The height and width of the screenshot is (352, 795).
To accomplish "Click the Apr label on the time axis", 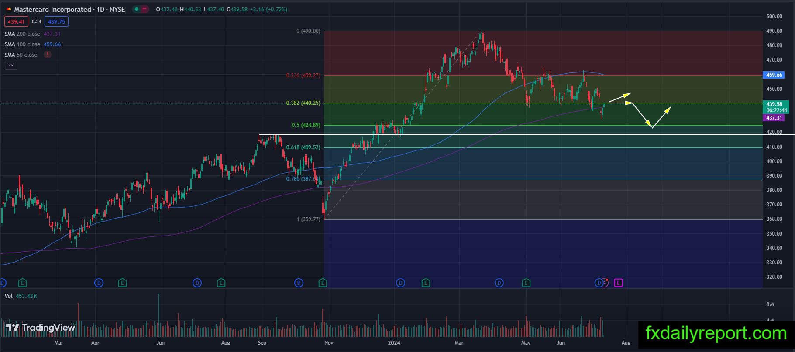I will coord(95,343).
